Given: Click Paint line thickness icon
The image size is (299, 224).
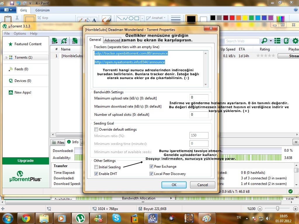Looking at the screenshot, I should point(175,18).
